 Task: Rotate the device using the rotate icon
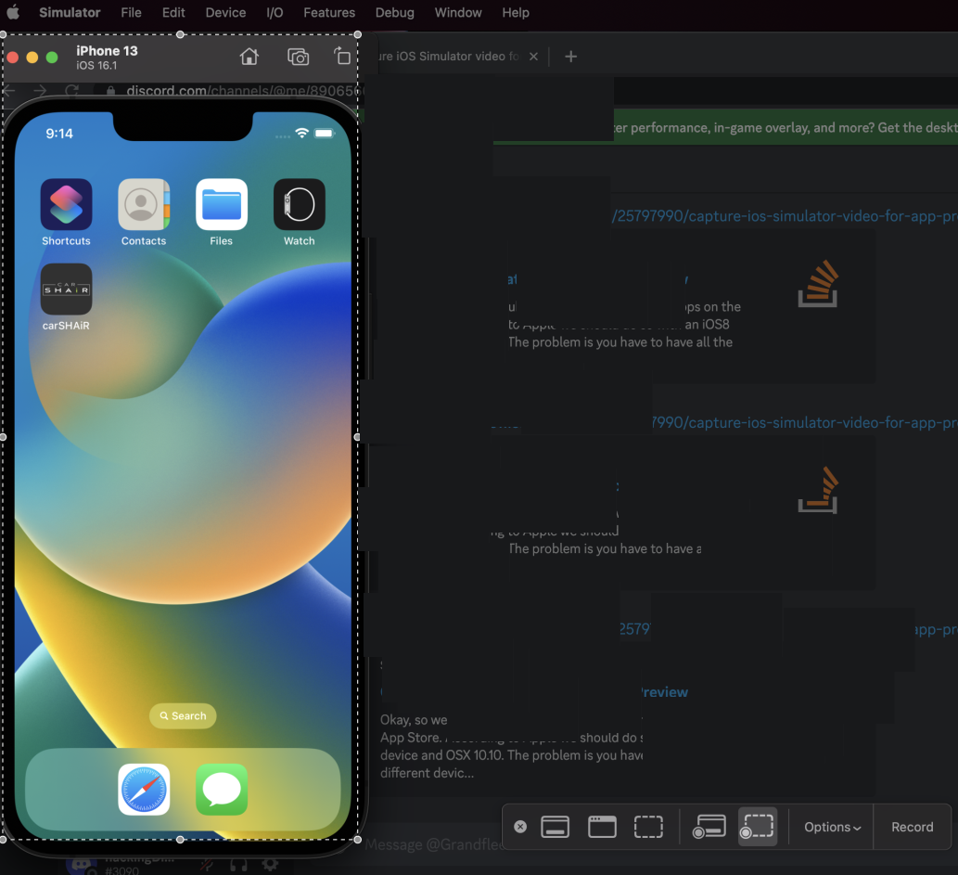[342, 57]
